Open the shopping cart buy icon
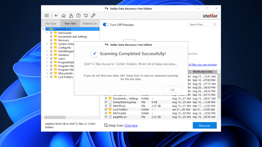Screen dimensions: 262x147 tap(86, 16)
